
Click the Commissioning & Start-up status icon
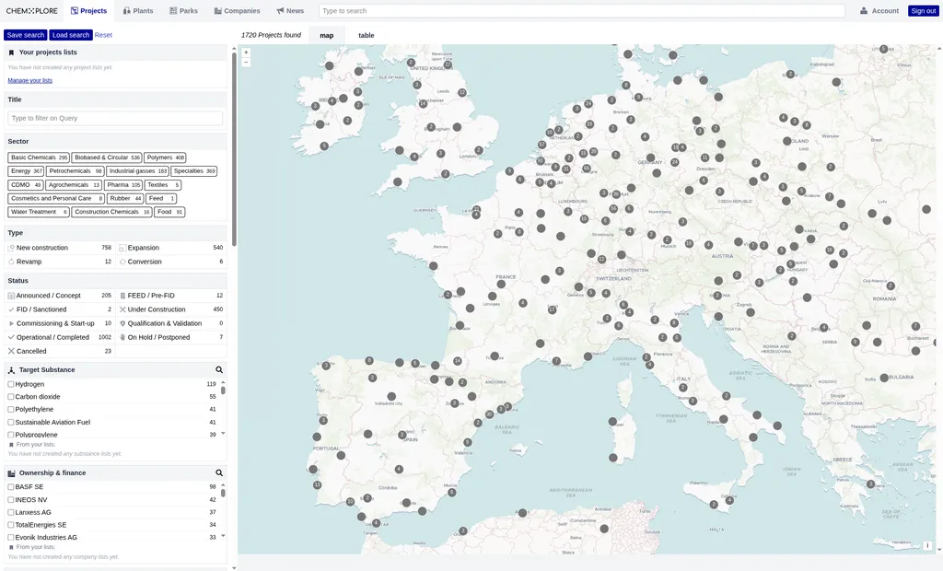(x=11, y=323)
